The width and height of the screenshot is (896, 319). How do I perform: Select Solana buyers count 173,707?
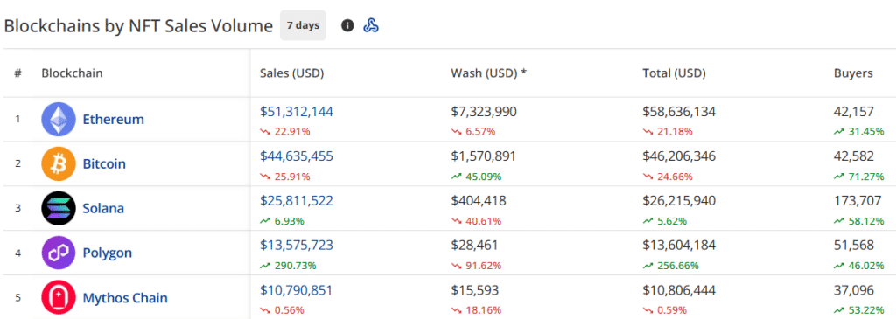[x=857, y=201]
